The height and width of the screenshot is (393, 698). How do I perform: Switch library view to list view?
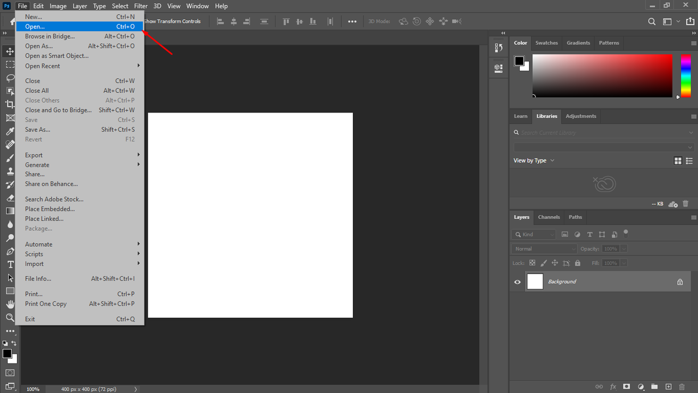690,160
